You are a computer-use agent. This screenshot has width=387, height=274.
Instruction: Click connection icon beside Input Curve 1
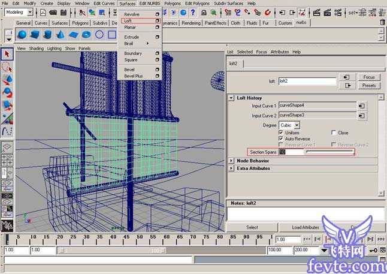(362, 106)
